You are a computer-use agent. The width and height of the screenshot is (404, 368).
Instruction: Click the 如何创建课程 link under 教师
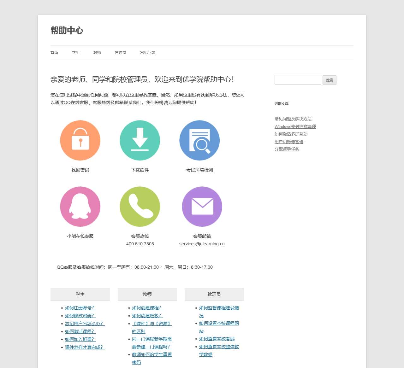pos(146,308)
